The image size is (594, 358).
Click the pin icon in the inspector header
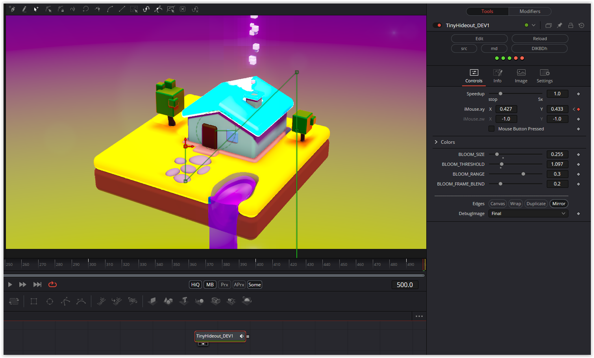[x=559, y=25]
